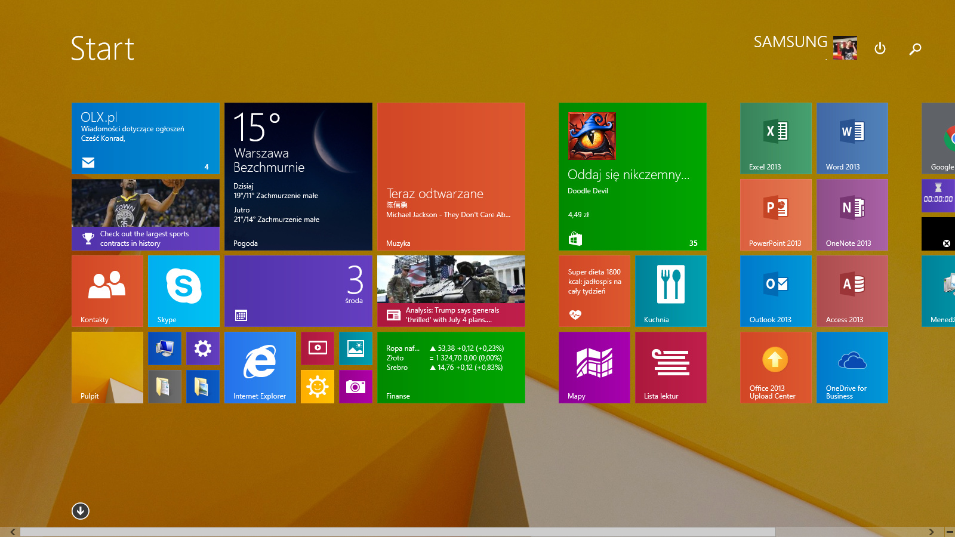The height and width of the screenshot is (537, 955).
Task: Click the account profile picture
Action: pos(845,48)
